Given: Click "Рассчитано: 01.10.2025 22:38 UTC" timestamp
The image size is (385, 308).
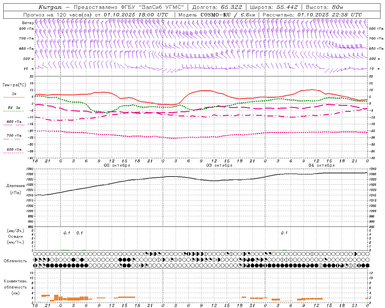Looking at the screenshot, I should pyautogui.click(x=312, y=15).
